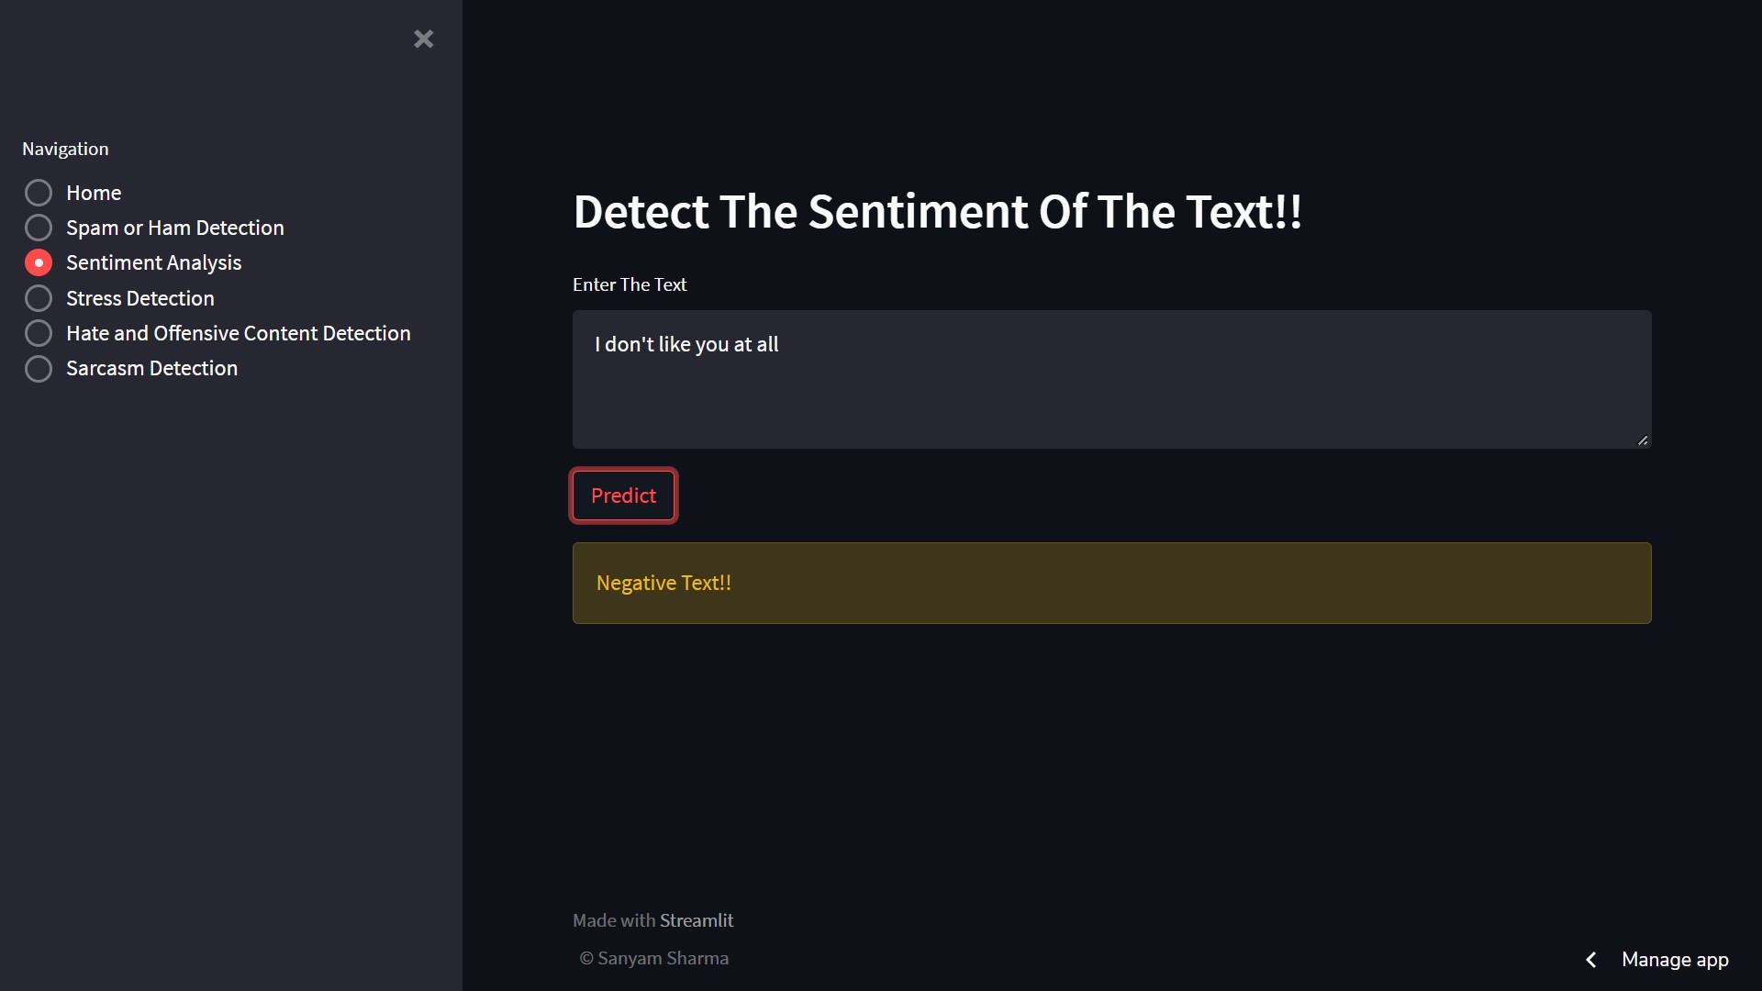Close the sidebar with the X icon
The width and height of the screenshot is (1762, 991).
[423, 39]
